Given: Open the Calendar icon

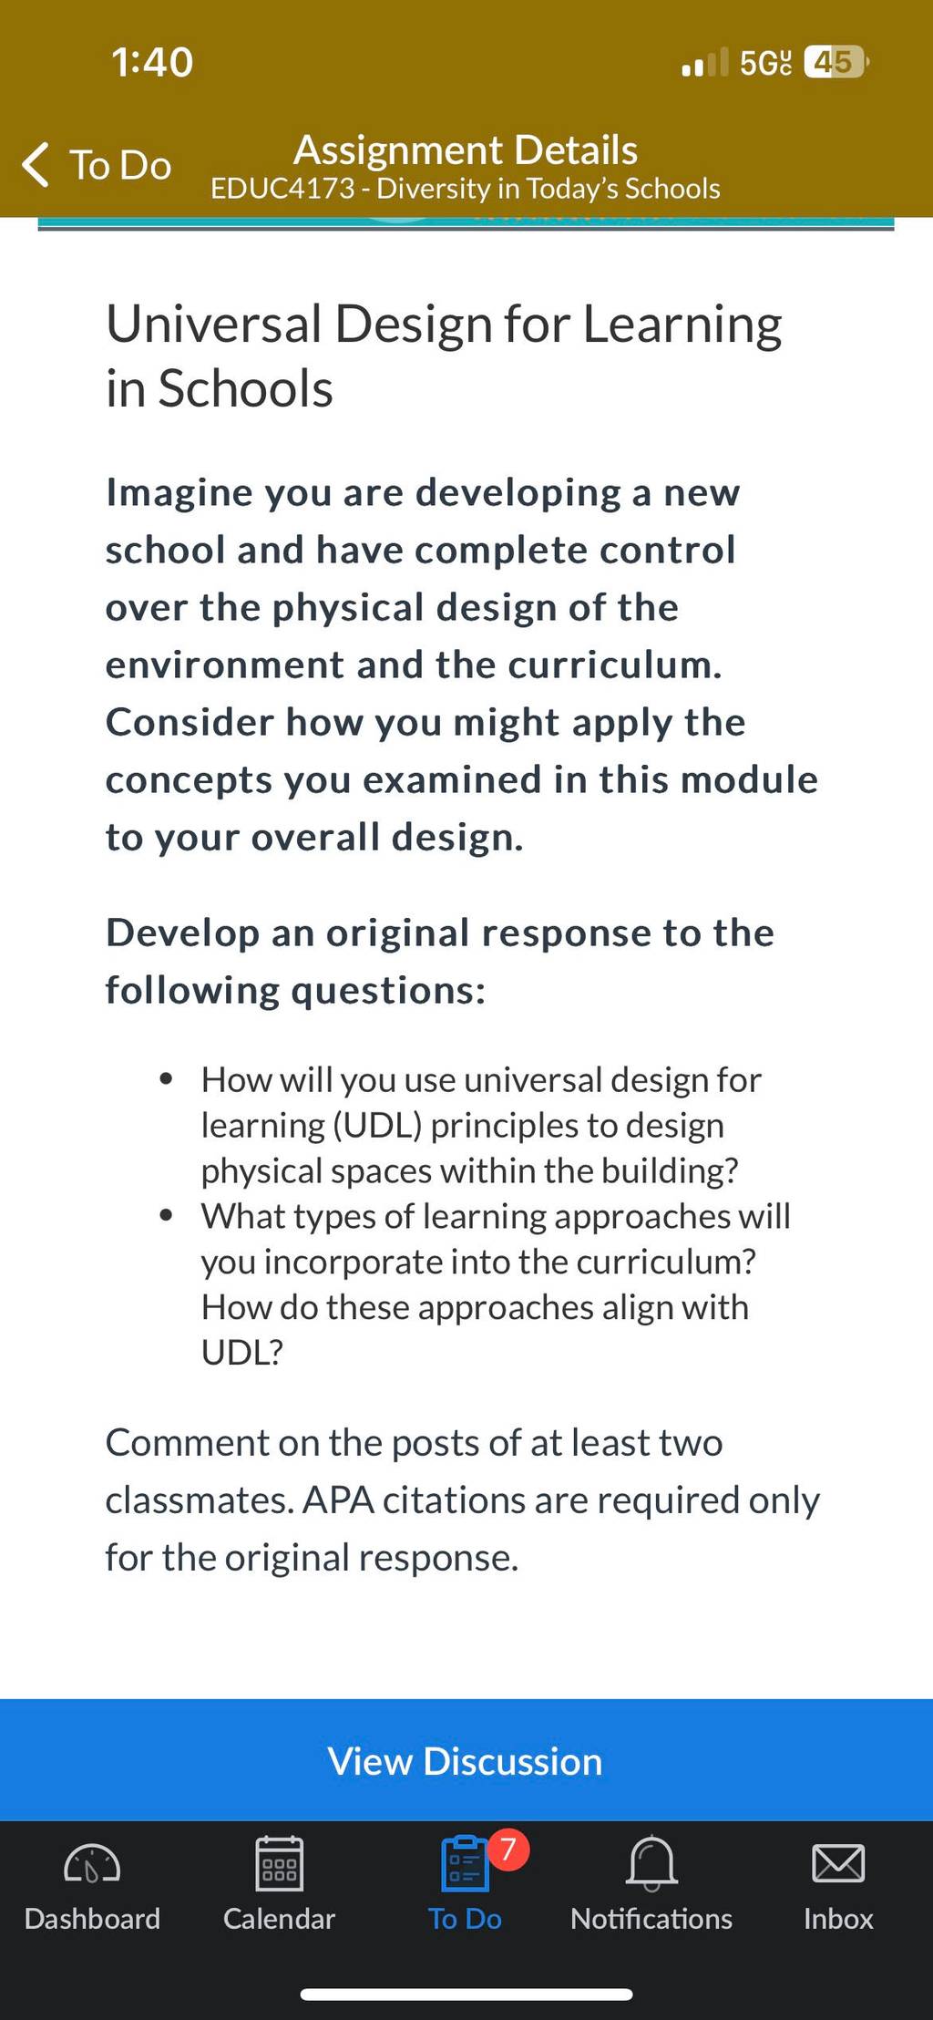Looking at the screenshot, I should pyautogui.click(x=279, y=1863).
